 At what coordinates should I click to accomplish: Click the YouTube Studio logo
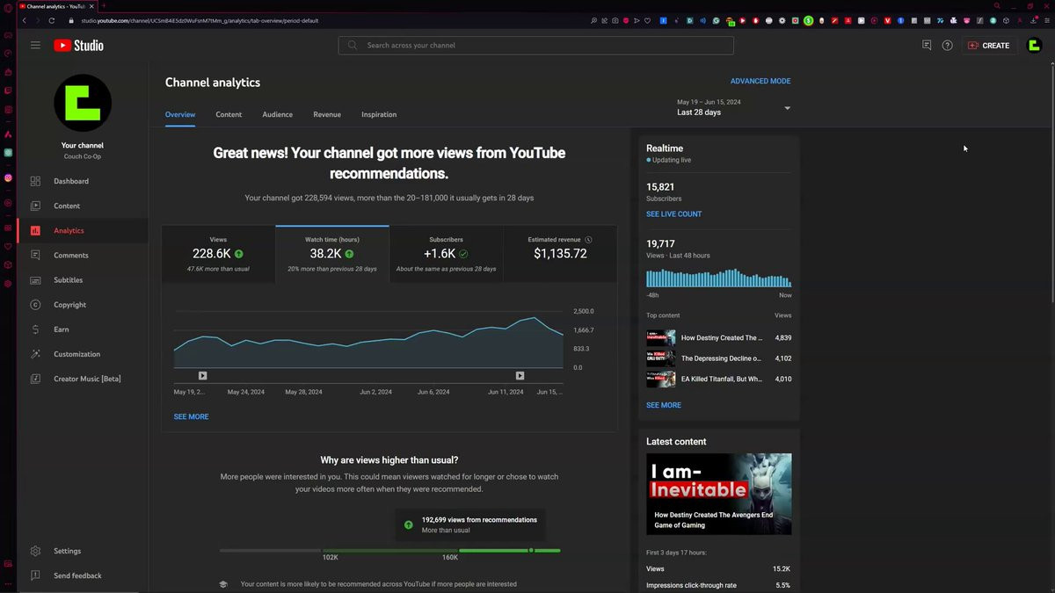78,45
